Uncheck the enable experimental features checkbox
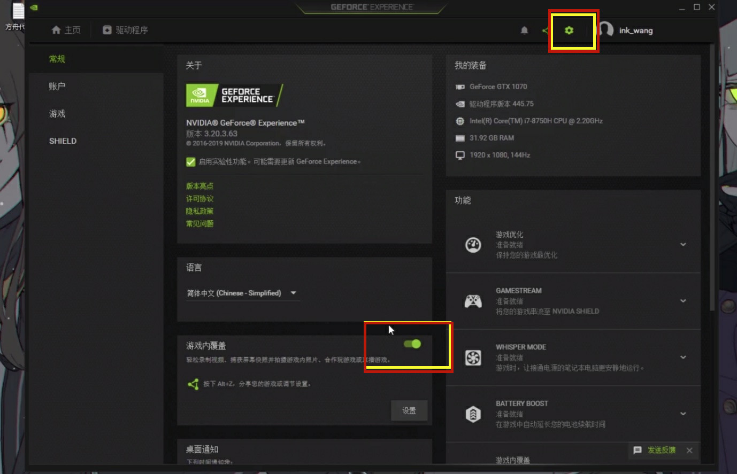 191,162
